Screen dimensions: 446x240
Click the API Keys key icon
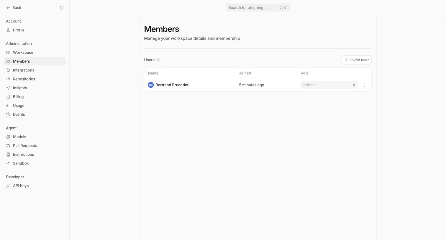(8, 186)
